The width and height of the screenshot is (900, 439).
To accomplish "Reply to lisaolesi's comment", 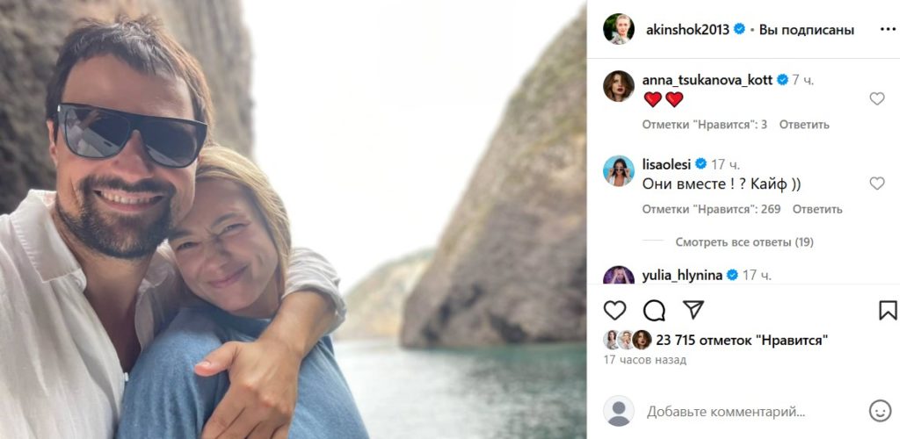I will 817,209.
